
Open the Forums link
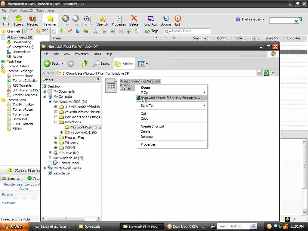pos(8,195)
